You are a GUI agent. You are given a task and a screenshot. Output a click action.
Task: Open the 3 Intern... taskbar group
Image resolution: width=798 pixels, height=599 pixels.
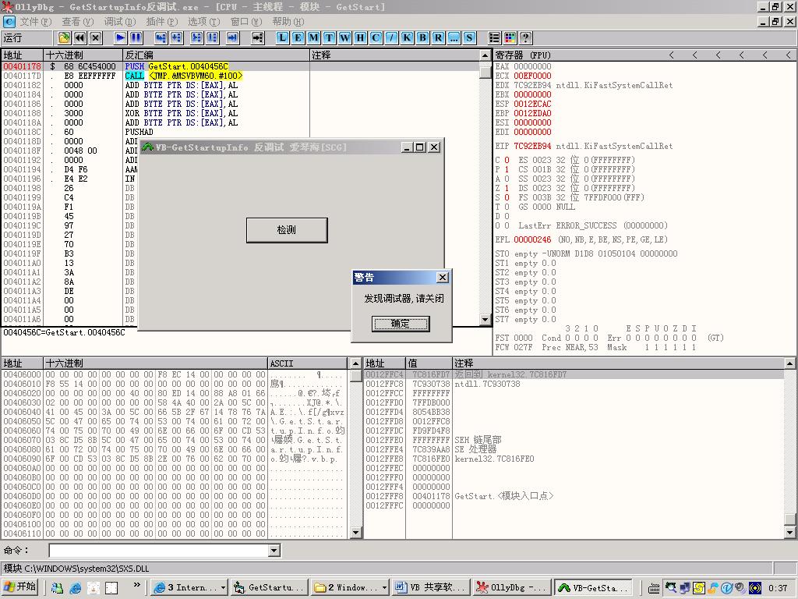(189, 588)
